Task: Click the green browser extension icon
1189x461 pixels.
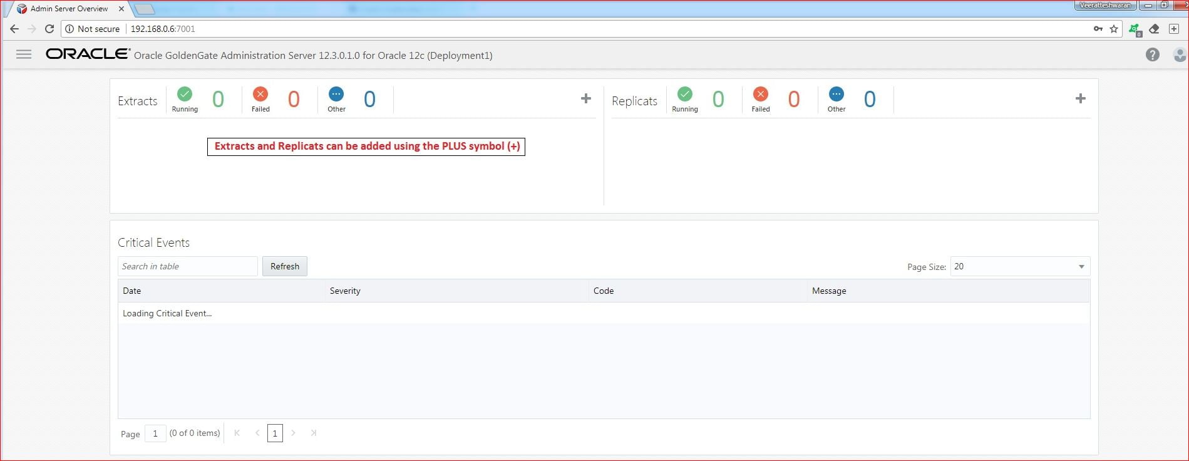Action: pos(1135,29)
